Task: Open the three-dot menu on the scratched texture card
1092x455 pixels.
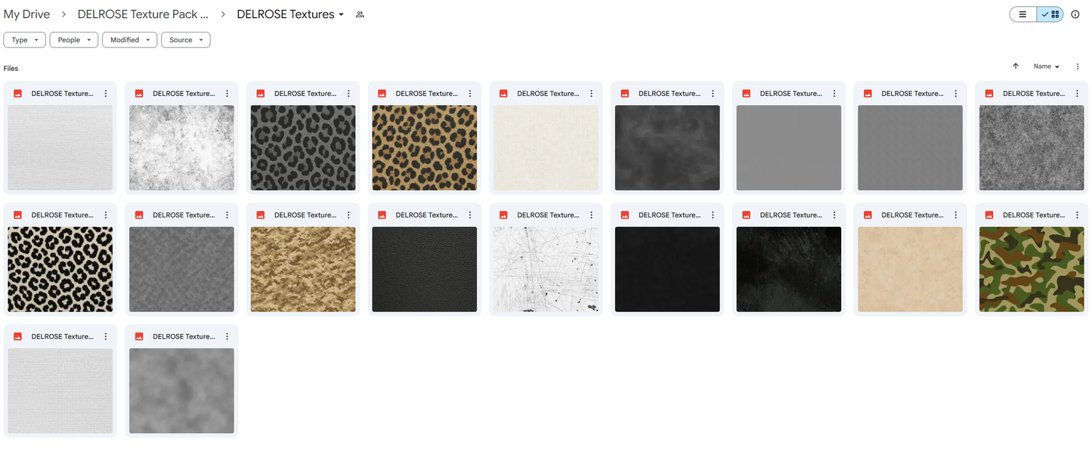Action: point(591,215)
